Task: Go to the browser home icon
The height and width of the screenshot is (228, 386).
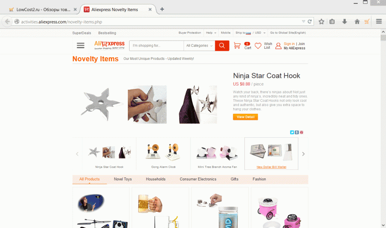Action: tap(357, 21)
